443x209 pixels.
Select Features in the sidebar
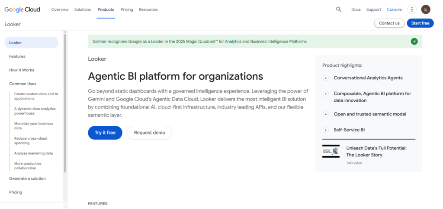[x=17, y=56]
